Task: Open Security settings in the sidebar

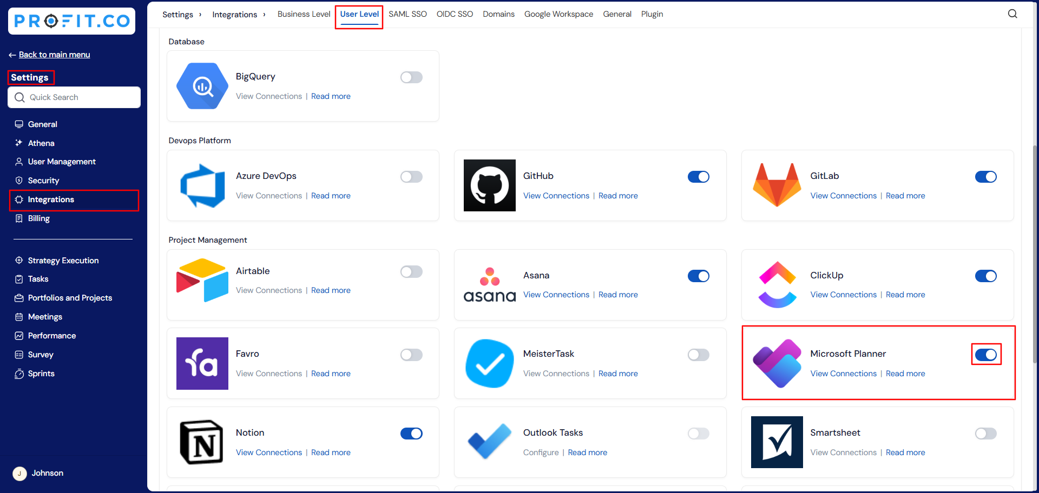Action: pos(43,181)
